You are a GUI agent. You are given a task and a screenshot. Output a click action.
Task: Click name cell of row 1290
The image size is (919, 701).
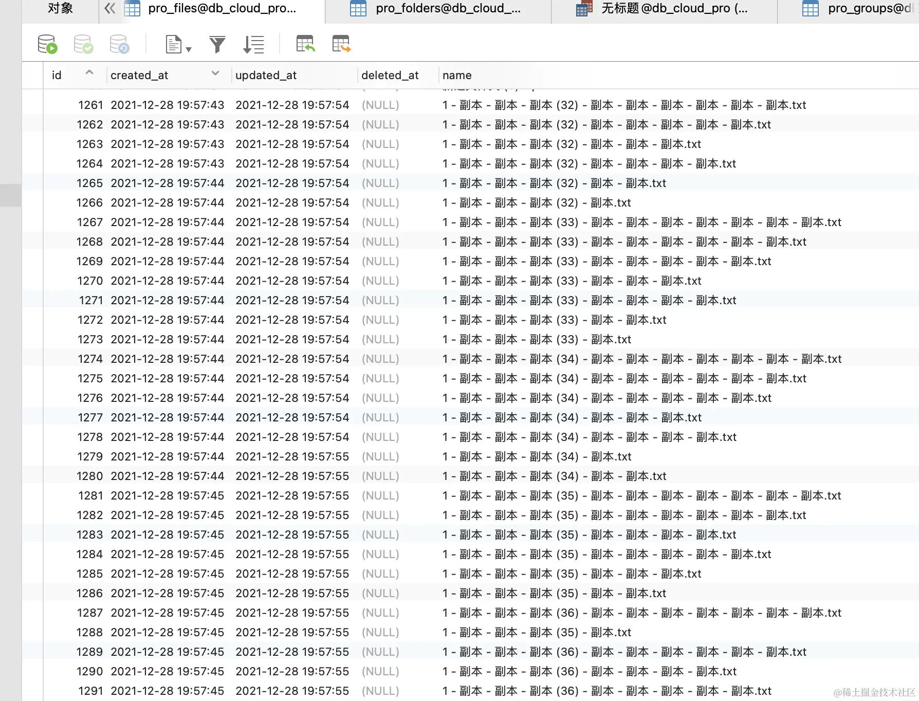590,671
